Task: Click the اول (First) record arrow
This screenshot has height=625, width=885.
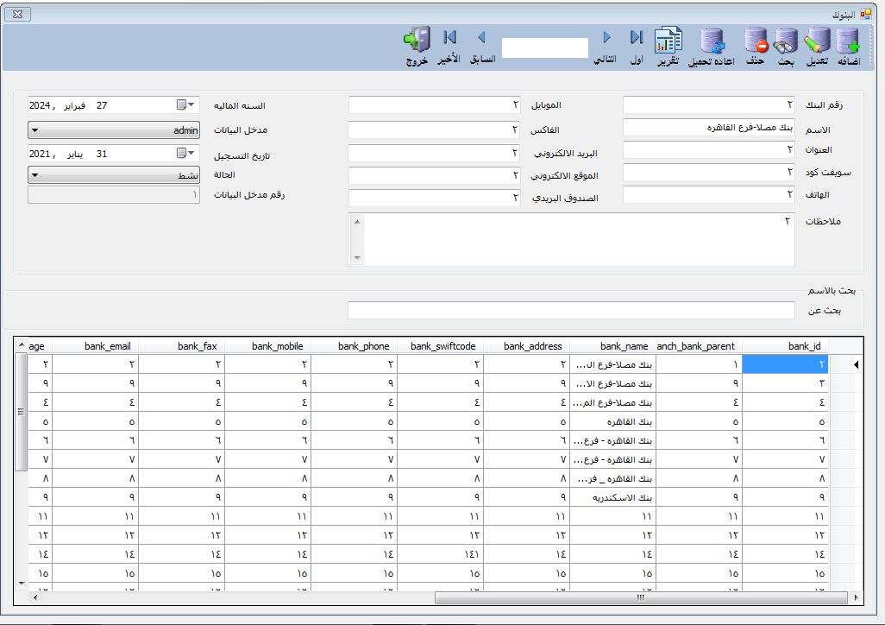Action: pos(637,38)
